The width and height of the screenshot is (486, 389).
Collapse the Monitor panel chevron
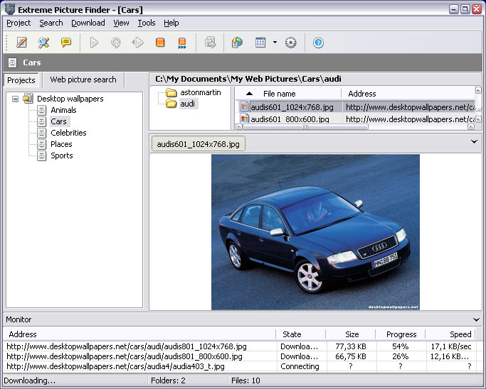476,319
